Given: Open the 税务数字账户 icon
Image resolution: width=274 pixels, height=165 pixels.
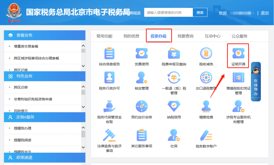Looking at the screenshot, I should click(x=206, y=135).
